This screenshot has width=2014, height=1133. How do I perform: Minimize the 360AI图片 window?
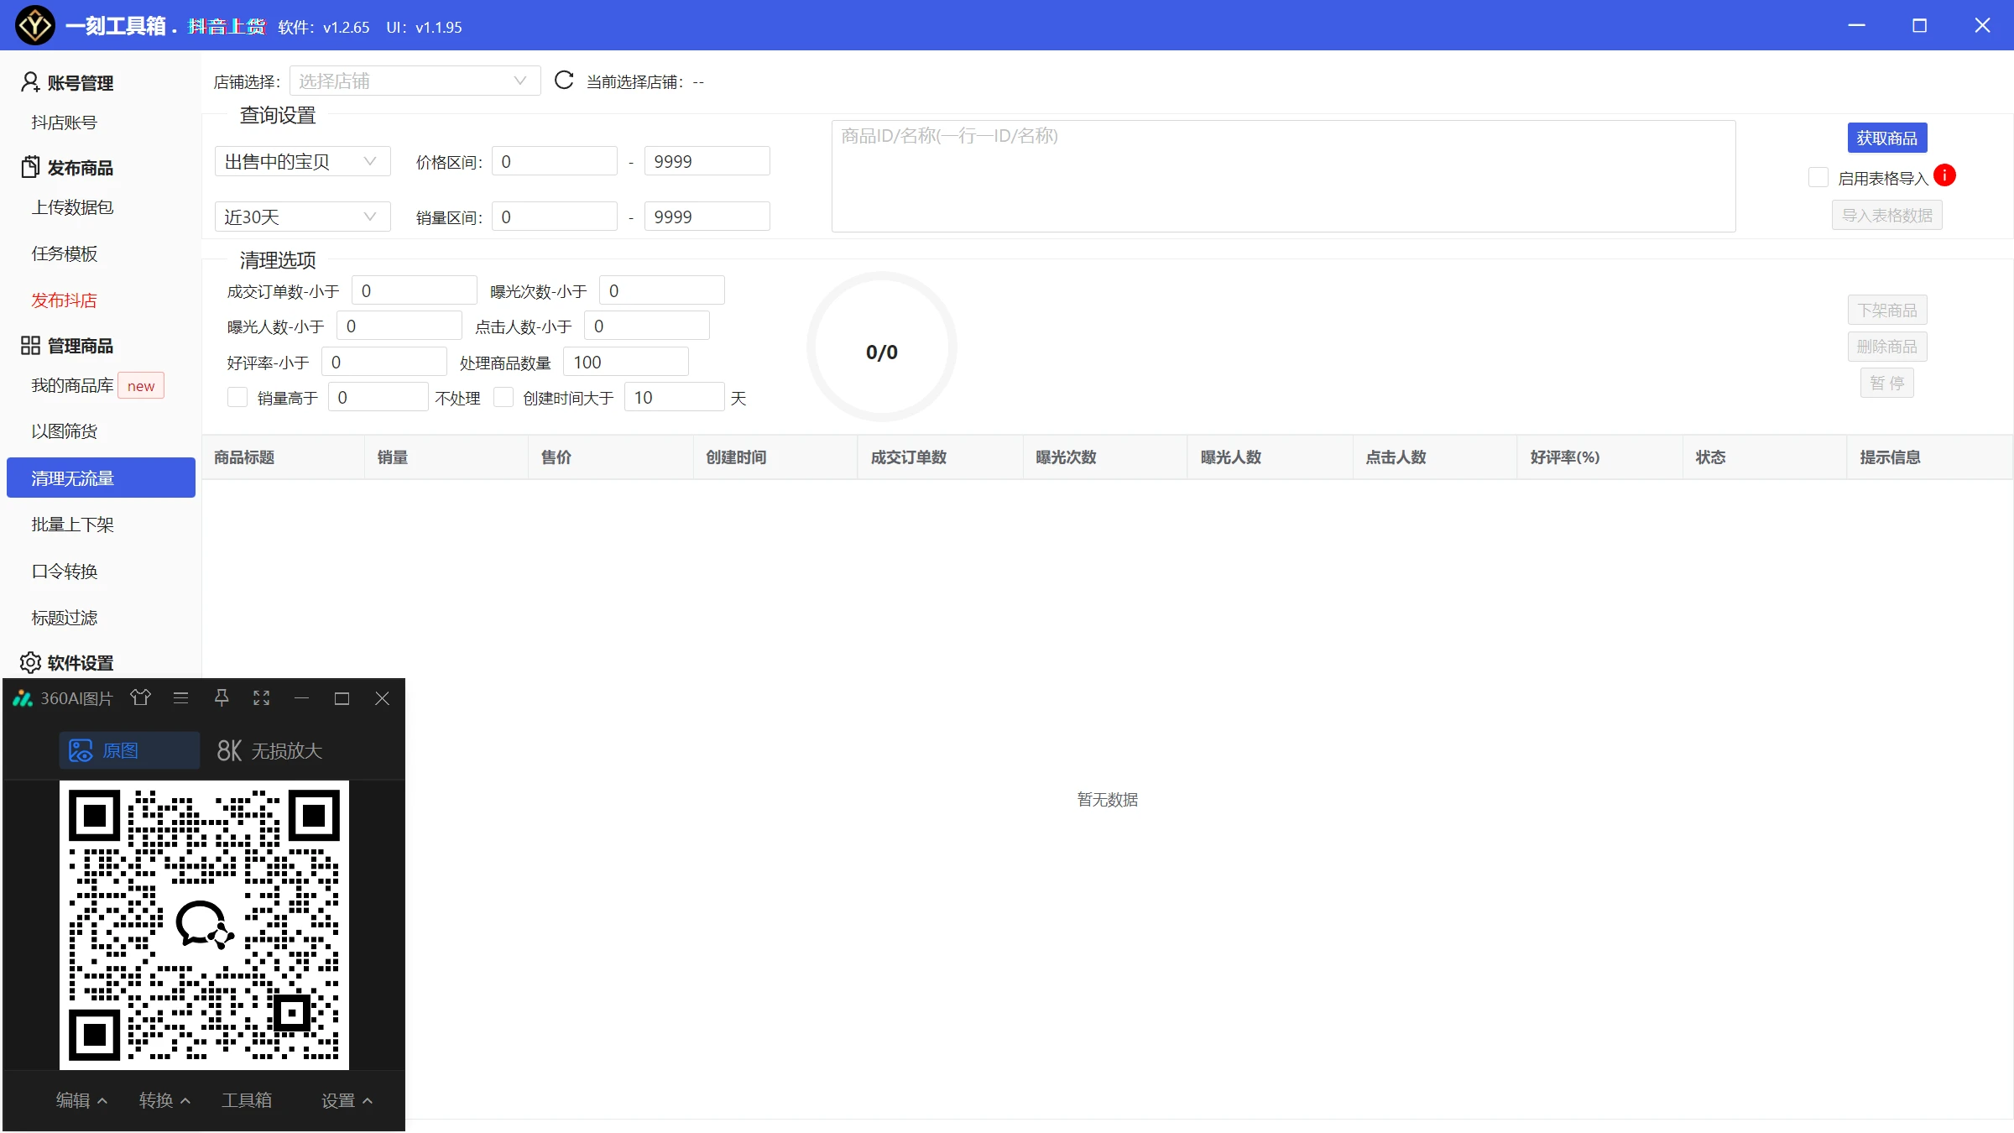click(x=302, y=697)
